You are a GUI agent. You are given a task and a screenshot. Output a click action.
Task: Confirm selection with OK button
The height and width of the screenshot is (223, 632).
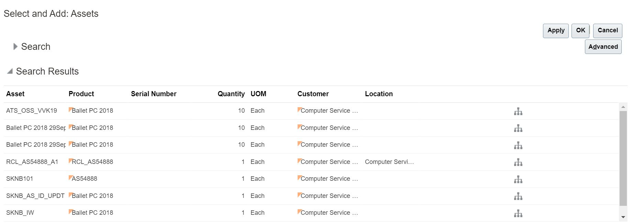(x=580, y=31)
